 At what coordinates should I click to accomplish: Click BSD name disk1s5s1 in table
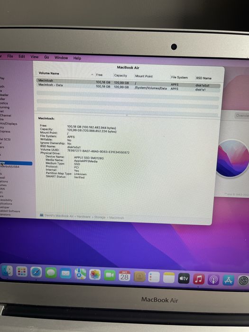202,85
